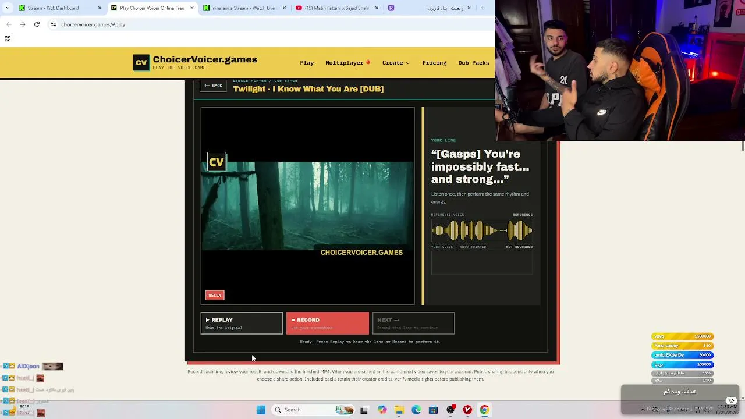Close the Stream - Kick Dashboard tab
This screenshot has width=745, height=419.
[x=100, y=8]
